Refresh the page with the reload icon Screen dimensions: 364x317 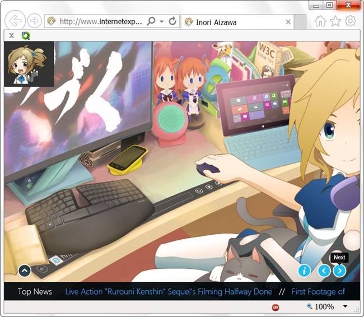172,21
